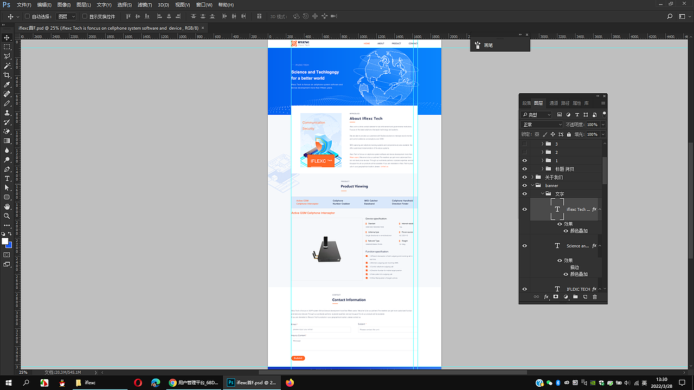This screenshot has height=390, width=694.
Task: Collapse the 文字 layer group
Action: click(x=542, y=194)
